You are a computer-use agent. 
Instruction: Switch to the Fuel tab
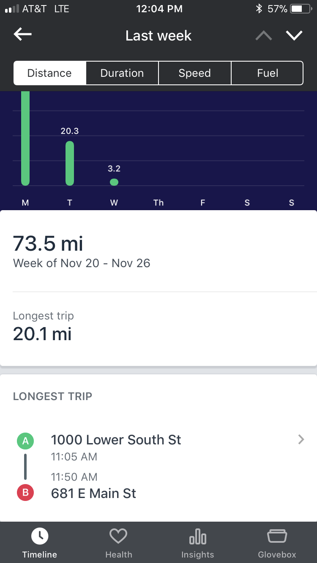click(x=268, y=73)
